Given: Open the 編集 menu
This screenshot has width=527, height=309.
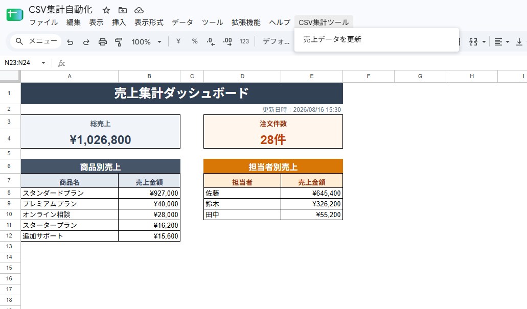Looking at the screenshot, I should [x=73, y=22].
